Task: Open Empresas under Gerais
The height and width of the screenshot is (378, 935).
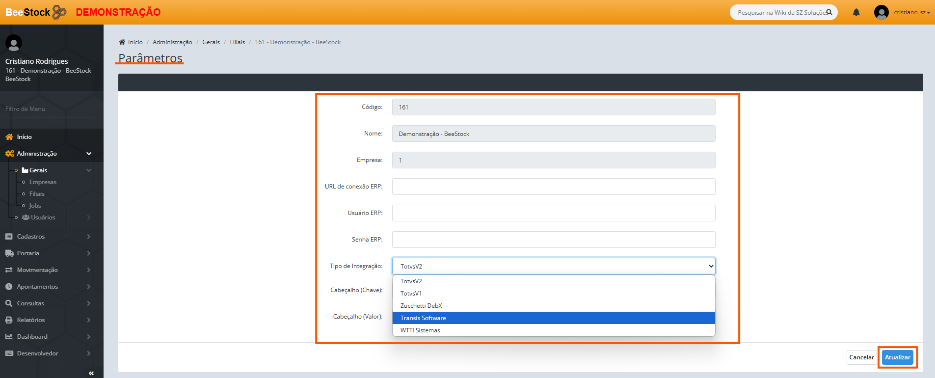Action: click(43, 182)
